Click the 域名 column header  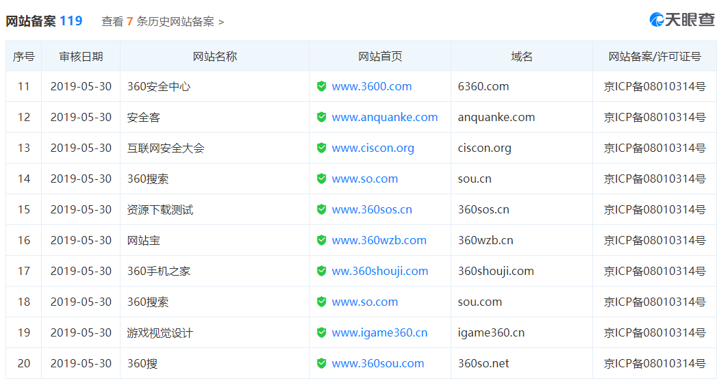click(522, 57)
